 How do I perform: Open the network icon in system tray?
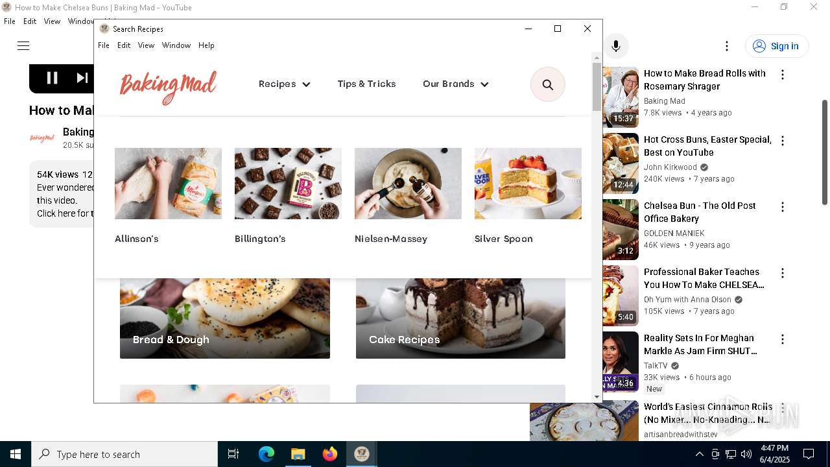[731, 454]
